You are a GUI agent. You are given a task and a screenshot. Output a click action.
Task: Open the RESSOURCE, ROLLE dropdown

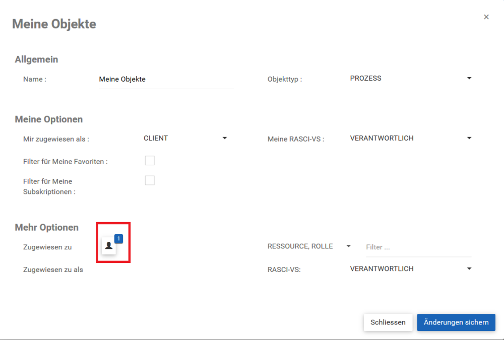pyautogui.click(x=309, y=246)
